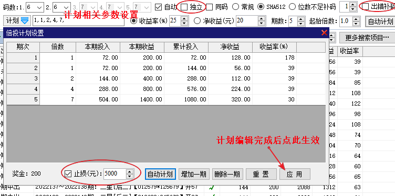The width and height of the screenshot is (395, 196).
Task: Click the 奖金: 200 label
Action: [x=26, y=174]
